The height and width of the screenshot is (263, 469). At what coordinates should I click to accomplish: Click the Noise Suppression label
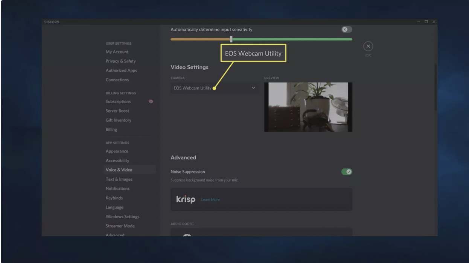pyautogui.click(x=188, y=172)
